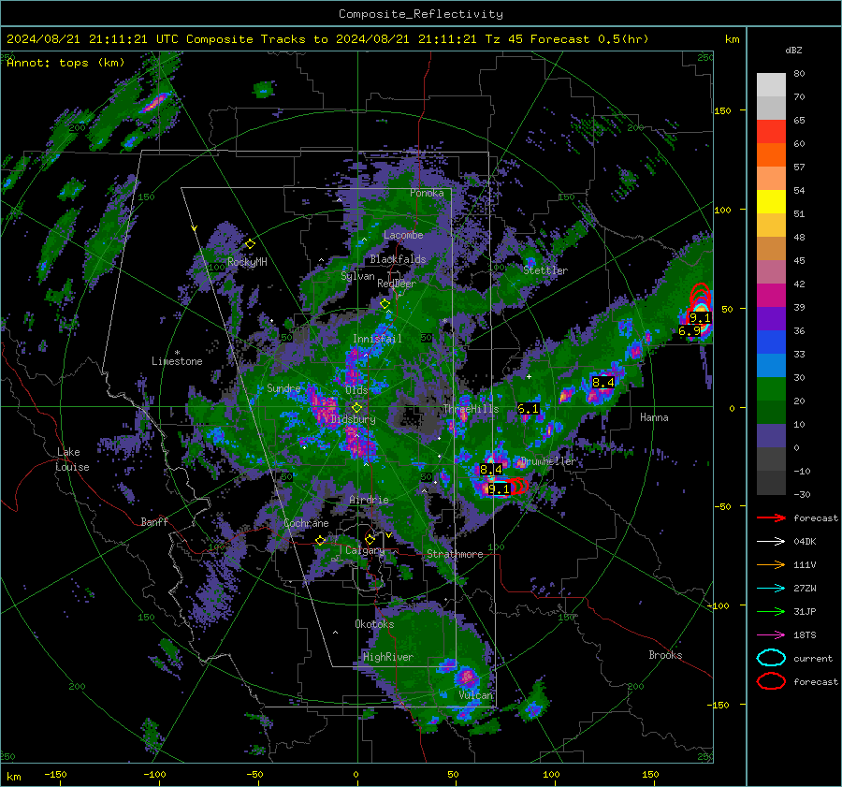Click the cyan current ellipse legend icon
Viewport: 842px width, 787px height.
[771, 658]
